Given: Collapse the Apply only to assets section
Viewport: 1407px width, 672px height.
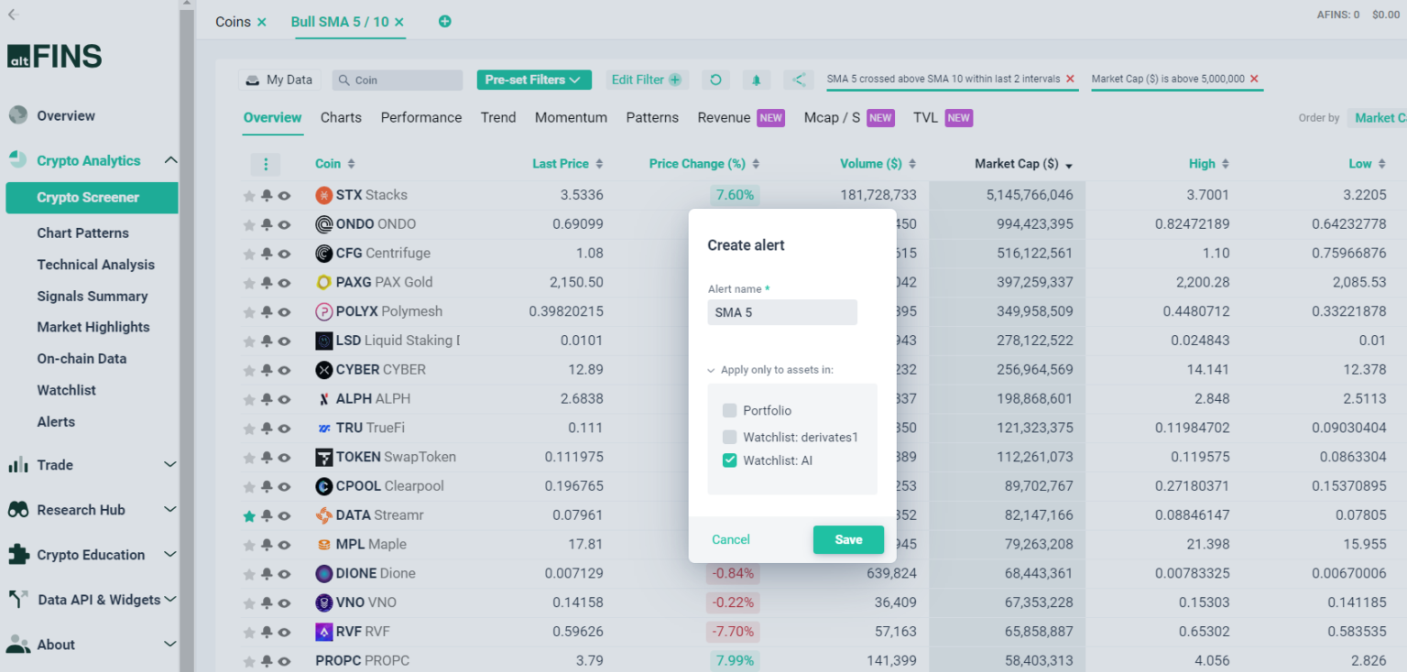Looking at the screenshot, I should (712, 371).
